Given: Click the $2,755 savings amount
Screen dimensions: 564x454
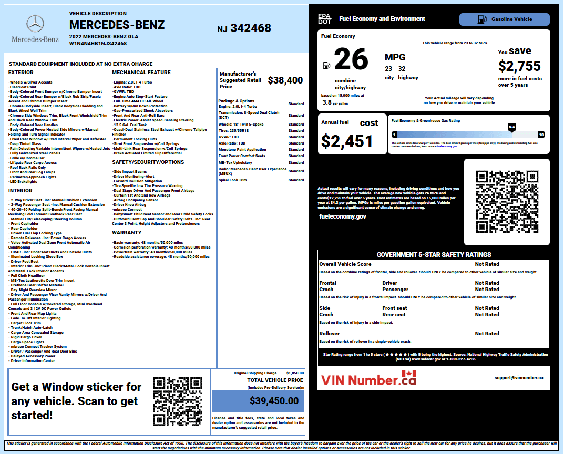Looking at the screenshot, I should [x=519, y=66].
